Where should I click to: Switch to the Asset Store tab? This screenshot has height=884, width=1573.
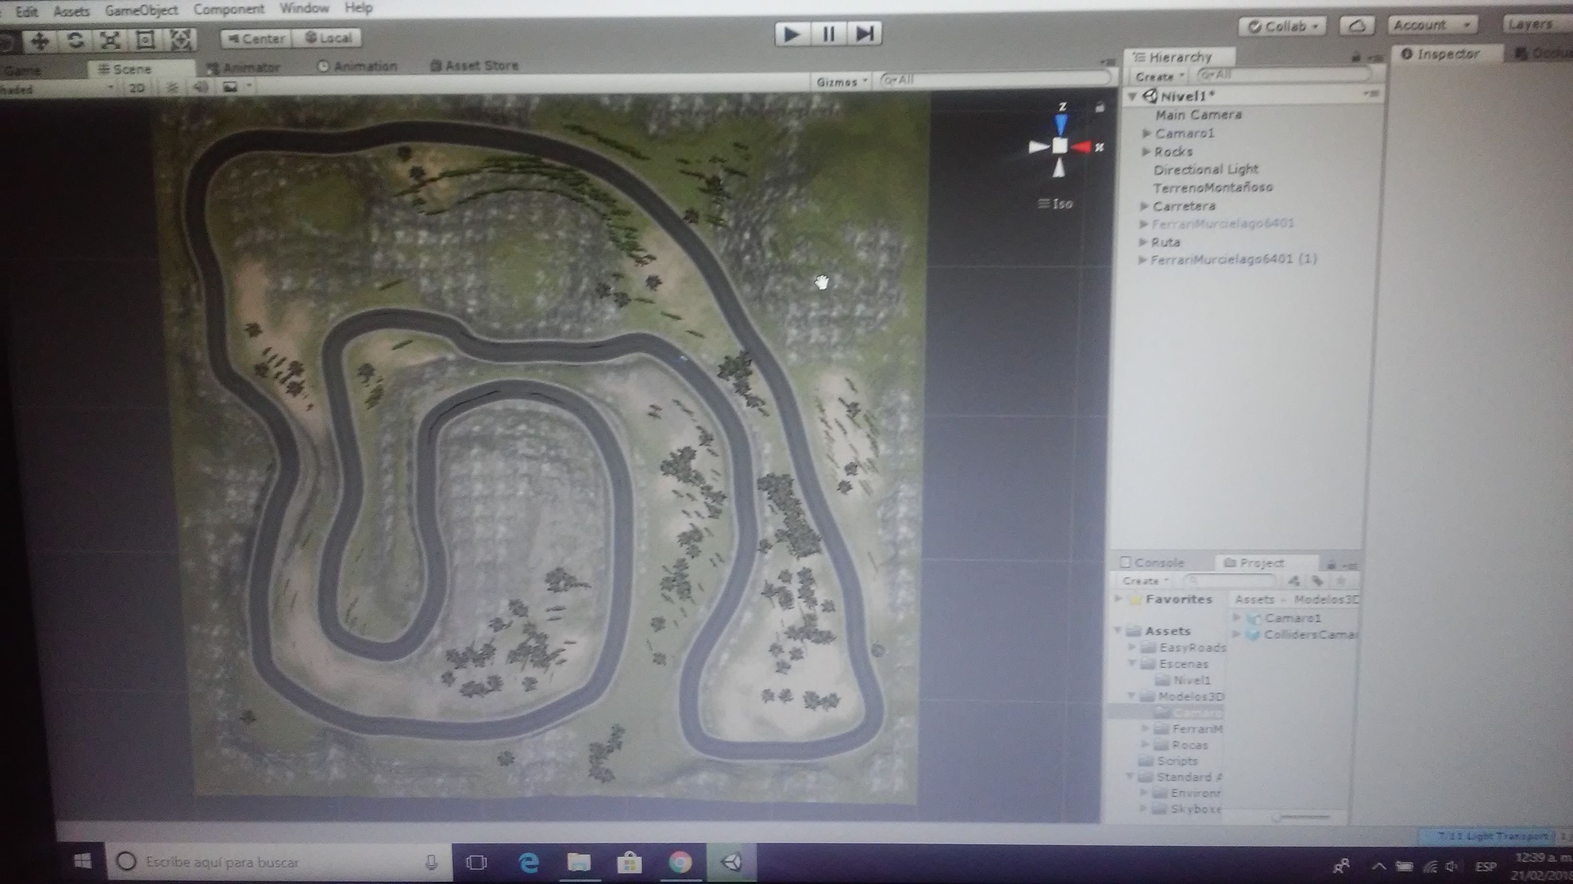pos(475,65)
